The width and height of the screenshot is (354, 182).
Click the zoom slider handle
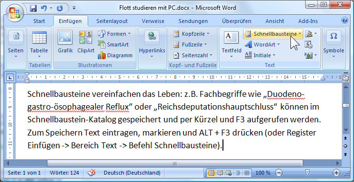coord(307,173)
